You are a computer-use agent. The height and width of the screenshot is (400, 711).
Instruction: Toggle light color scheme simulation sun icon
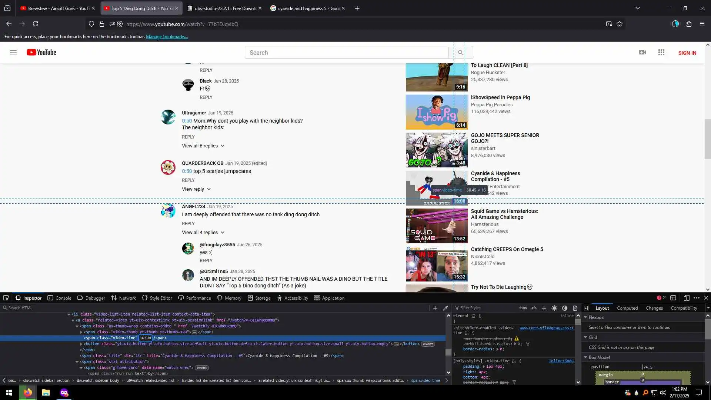pyautogui.click(x=554, y=308)
